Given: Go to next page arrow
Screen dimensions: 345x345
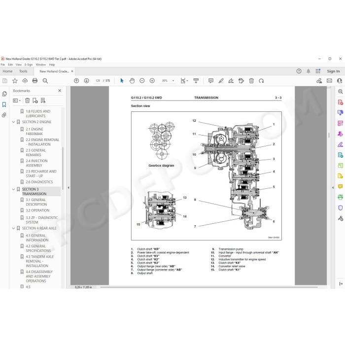Looking at the screenshot, I should (86, 81).
